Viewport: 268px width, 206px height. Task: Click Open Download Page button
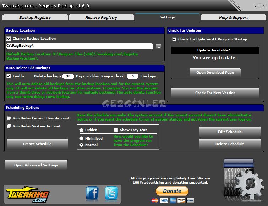click(215, 73)
